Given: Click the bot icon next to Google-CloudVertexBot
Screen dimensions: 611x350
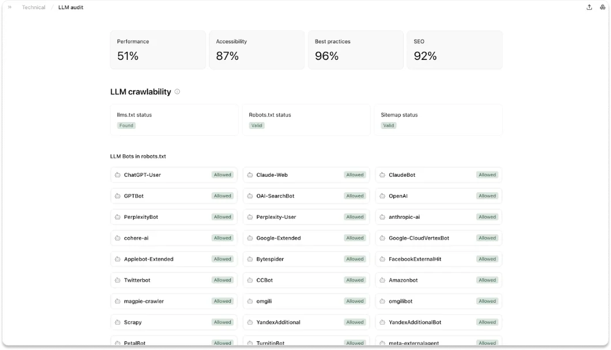Looking at the screenshot, I should click(382, 238).
